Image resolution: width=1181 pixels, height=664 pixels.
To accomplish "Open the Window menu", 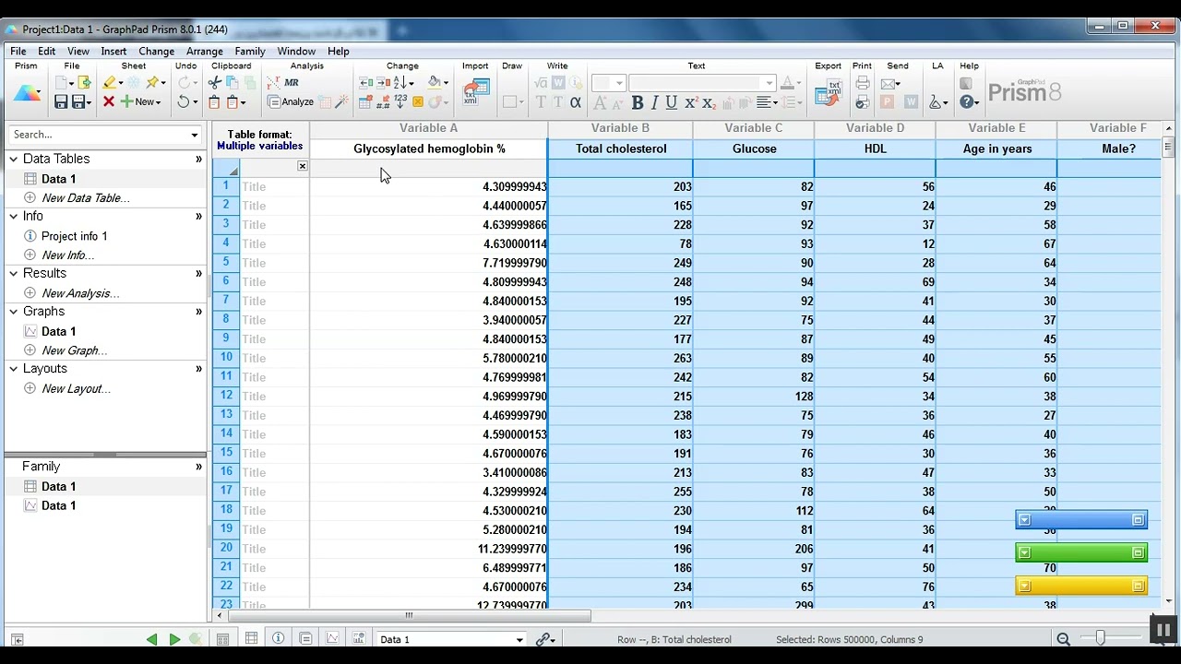I will coord(296,52).
